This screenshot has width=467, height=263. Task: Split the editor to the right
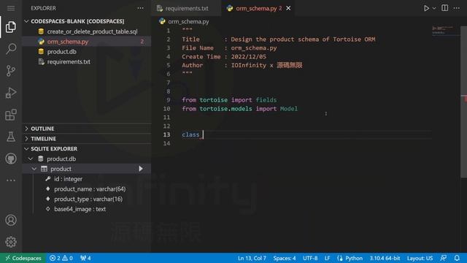444,8
